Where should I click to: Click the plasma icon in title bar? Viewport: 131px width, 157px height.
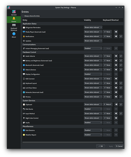coord(9,8)
